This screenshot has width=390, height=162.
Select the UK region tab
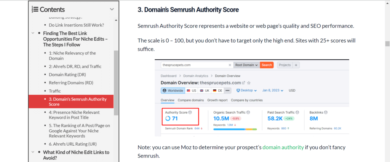pos(205,91)
